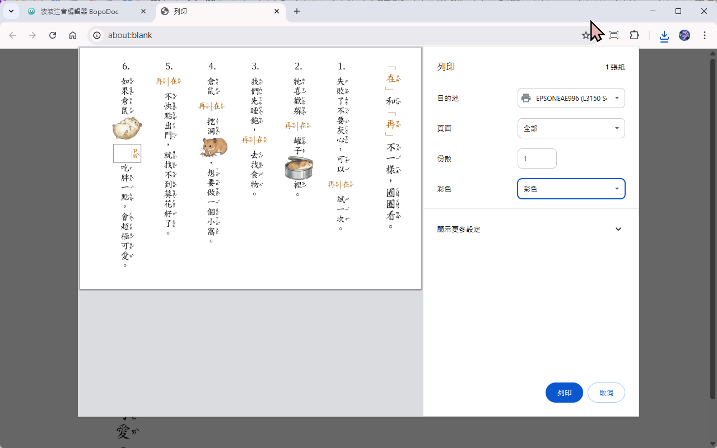Open the Extensions puzzle-piece icon
717x448 pixels.
[634, 35]
